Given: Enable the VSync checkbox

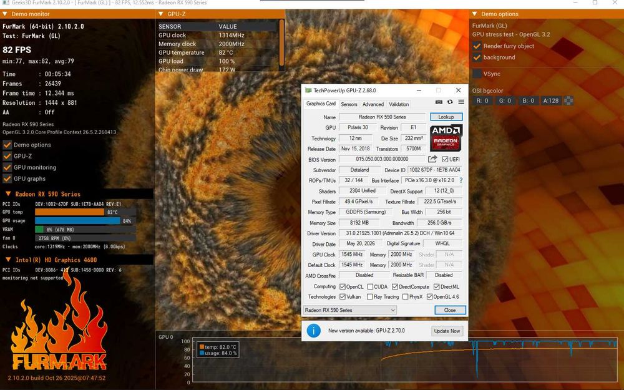Looking at the screenshot, I should click(477, 74).
